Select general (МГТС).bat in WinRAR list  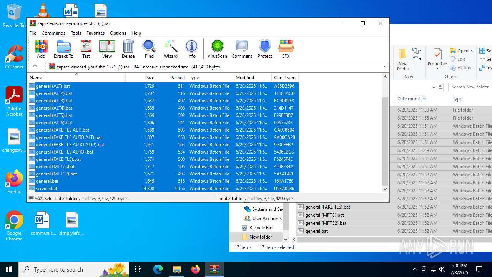coord(163,167)
